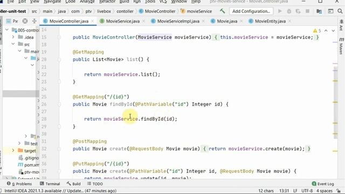345x194 pixels.
Task: Click the fold toggle on line 32
Action: (59, 149)
